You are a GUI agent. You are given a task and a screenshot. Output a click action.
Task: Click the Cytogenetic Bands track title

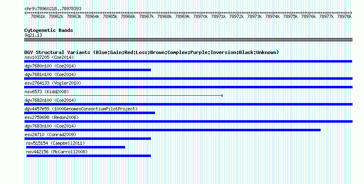pos(49,30)
